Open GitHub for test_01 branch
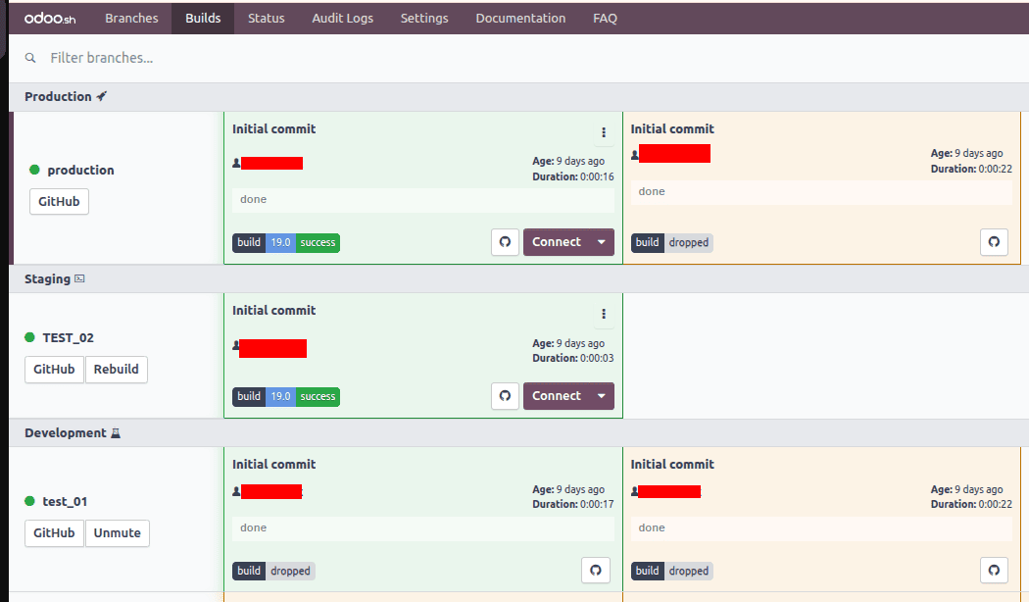Viewport: 1029px width, 602px height. [54, 533]
